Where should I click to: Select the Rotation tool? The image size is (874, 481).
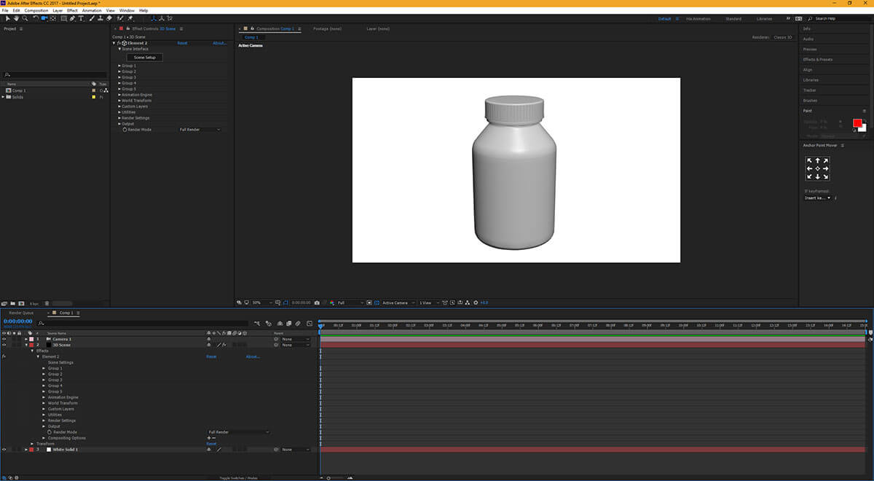[36, 18]
